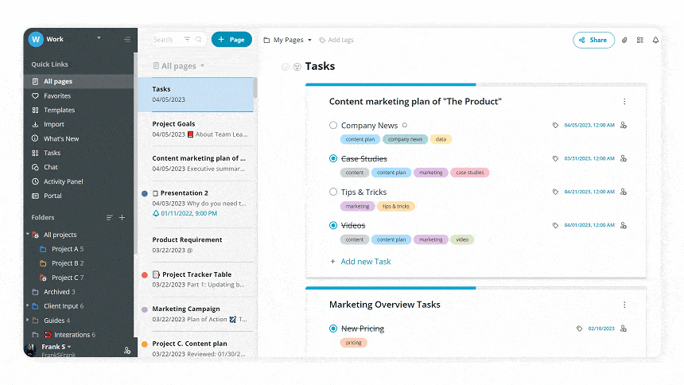Assign a user to New Pricing task
The image size is (684, 385).
tap(624, 329)
